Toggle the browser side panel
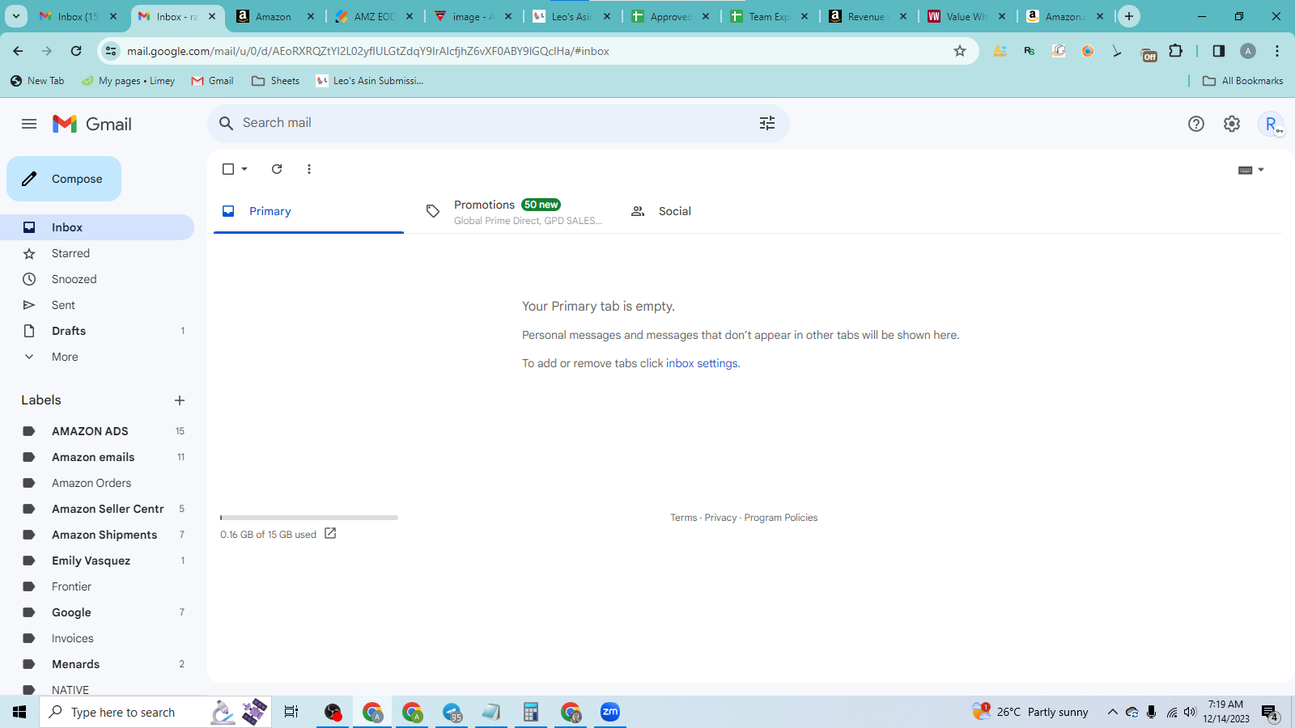Viewport: 1295px width, 728px height. pos(1219,51)
